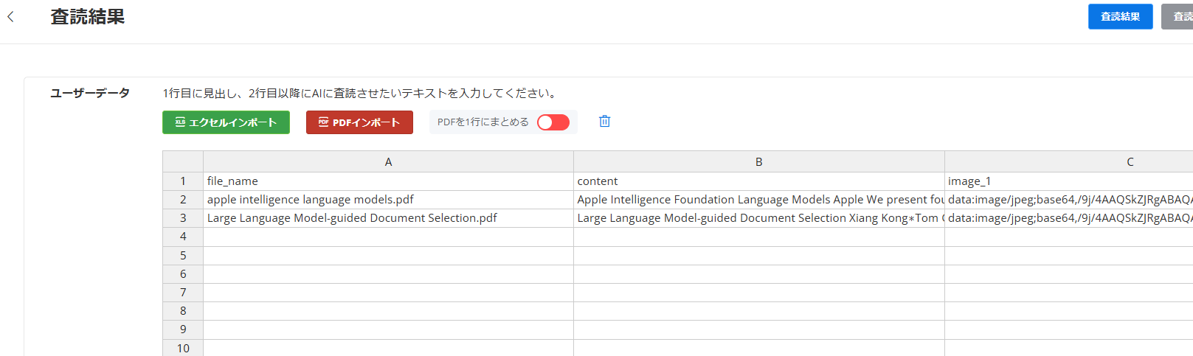Toggle the PDFを1行にまとめる switch
Image resolution: width=1193 pixels, height=356 pixels.
(x=553, y=122)
